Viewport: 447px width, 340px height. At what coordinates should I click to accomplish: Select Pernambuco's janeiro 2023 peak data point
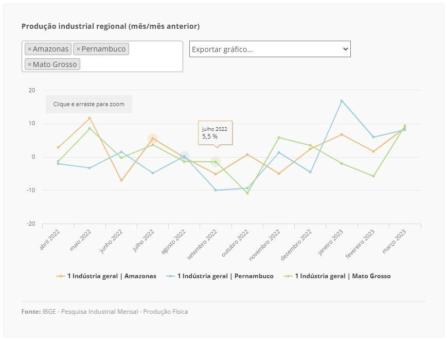(342, 101)
